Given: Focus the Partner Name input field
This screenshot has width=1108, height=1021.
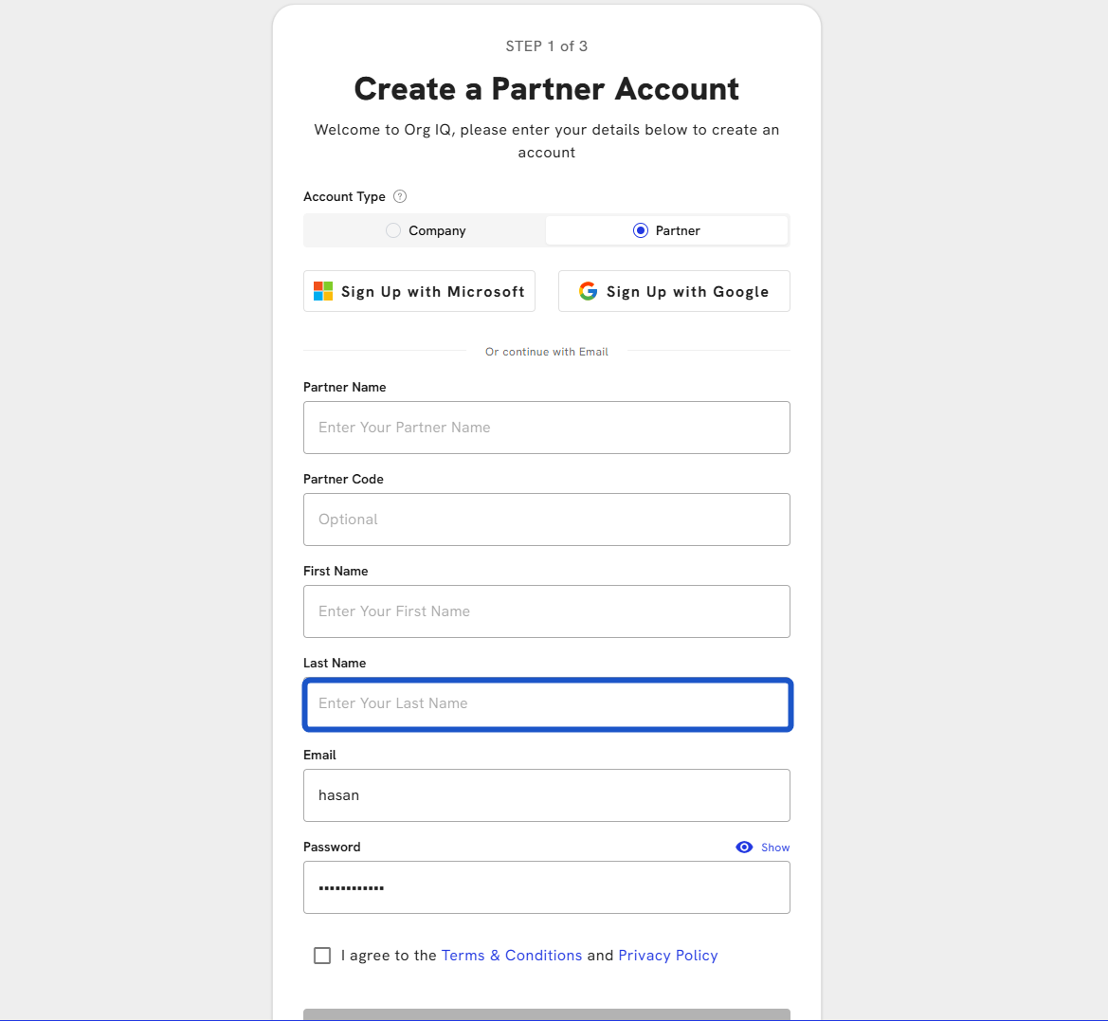Looking at the screenshot, I should 546,428.
